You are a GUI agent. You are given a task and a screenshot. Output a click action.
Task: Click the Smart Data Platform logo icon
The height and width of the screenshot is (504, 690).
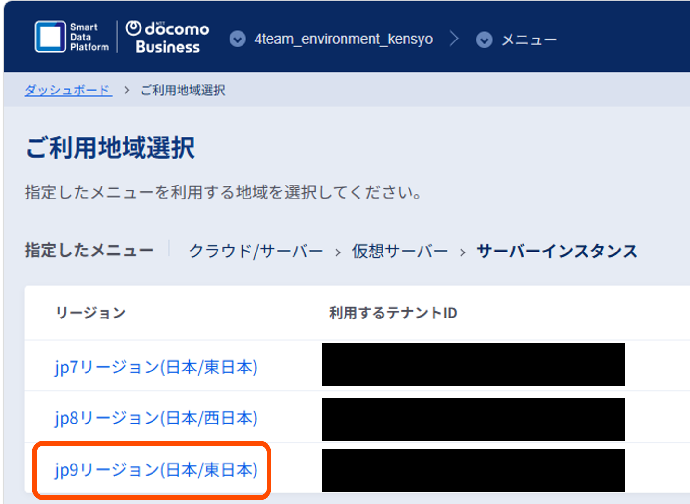point(50,37)
